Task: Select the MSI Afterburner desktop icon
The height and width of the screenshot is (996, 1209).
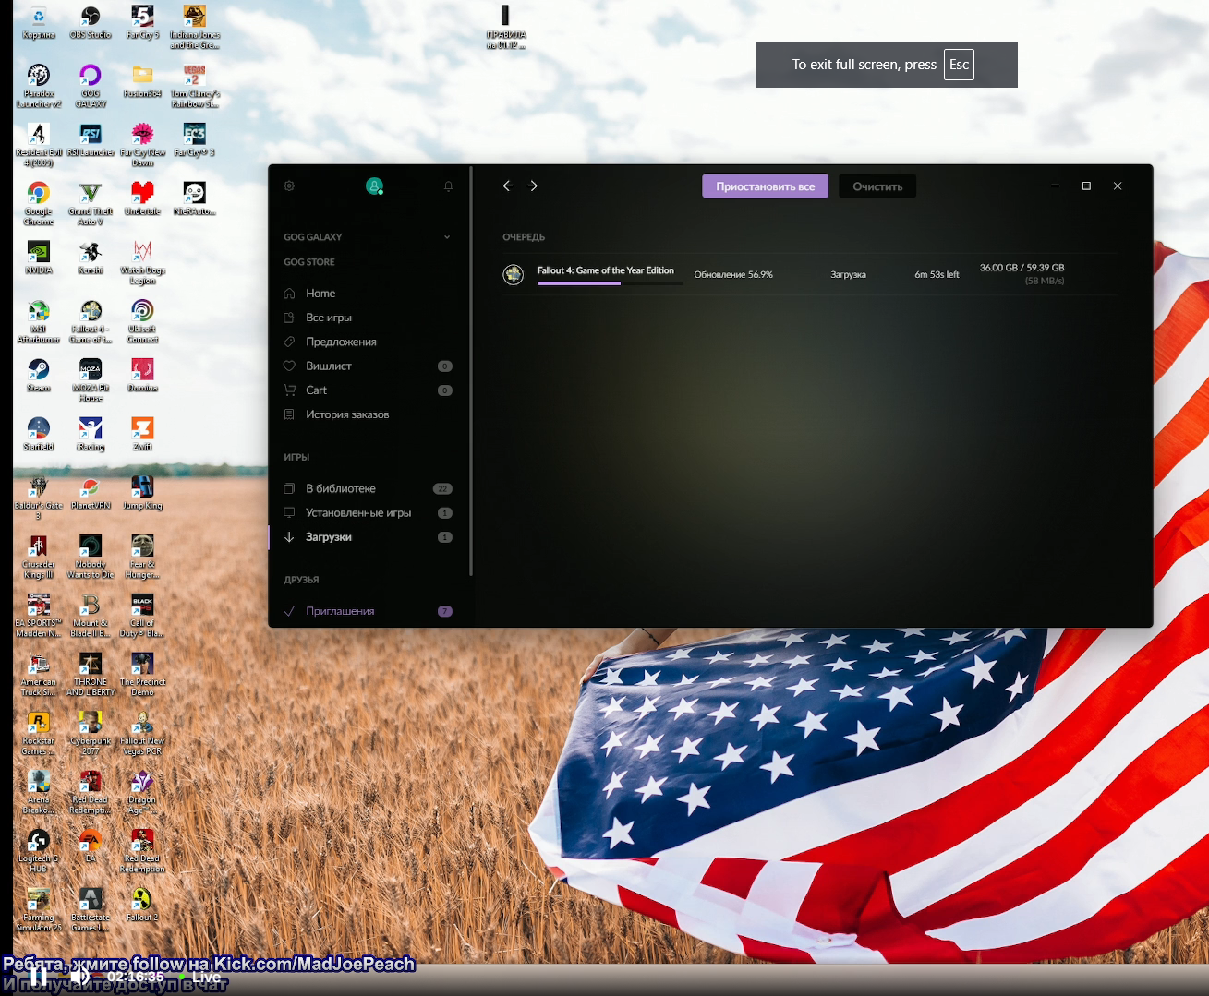Action: tap(39, 320)
